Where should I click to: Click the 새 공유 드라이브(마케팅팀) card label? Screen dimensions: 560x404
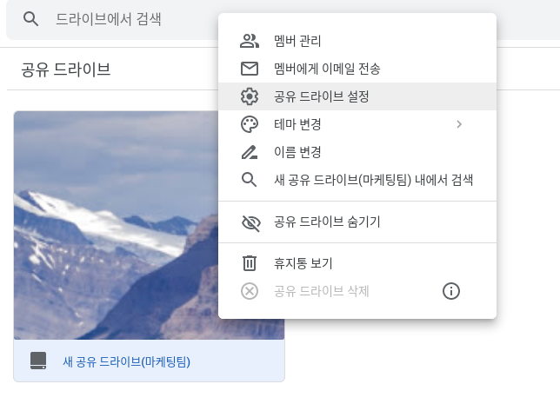point(126,361)
